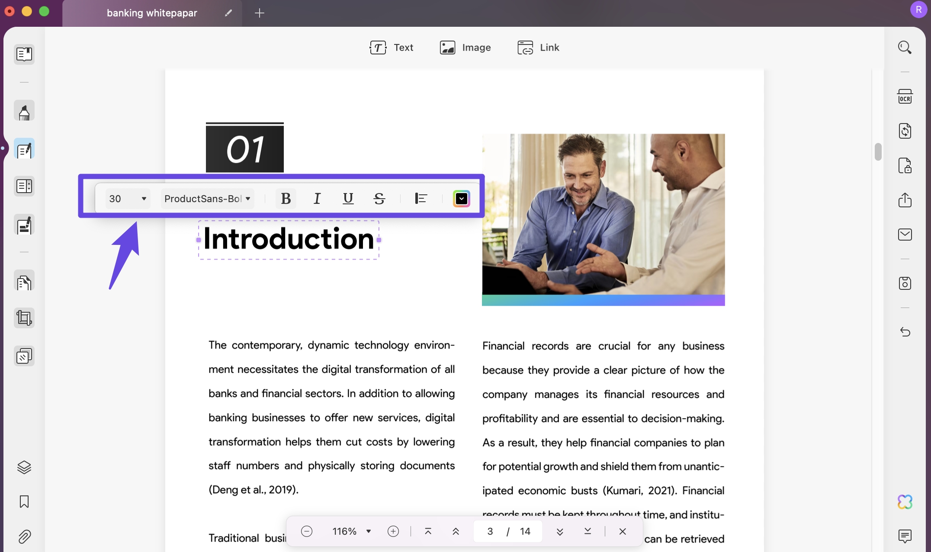
Task: Open the user profile avatar R
Action: (x=918, y=10)
